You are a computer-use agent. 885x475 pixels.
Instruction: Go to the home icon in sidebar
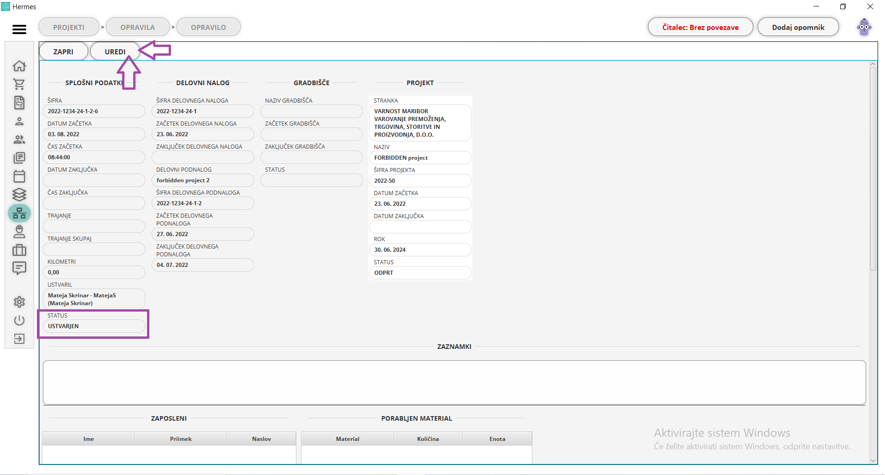click(19, 66)
